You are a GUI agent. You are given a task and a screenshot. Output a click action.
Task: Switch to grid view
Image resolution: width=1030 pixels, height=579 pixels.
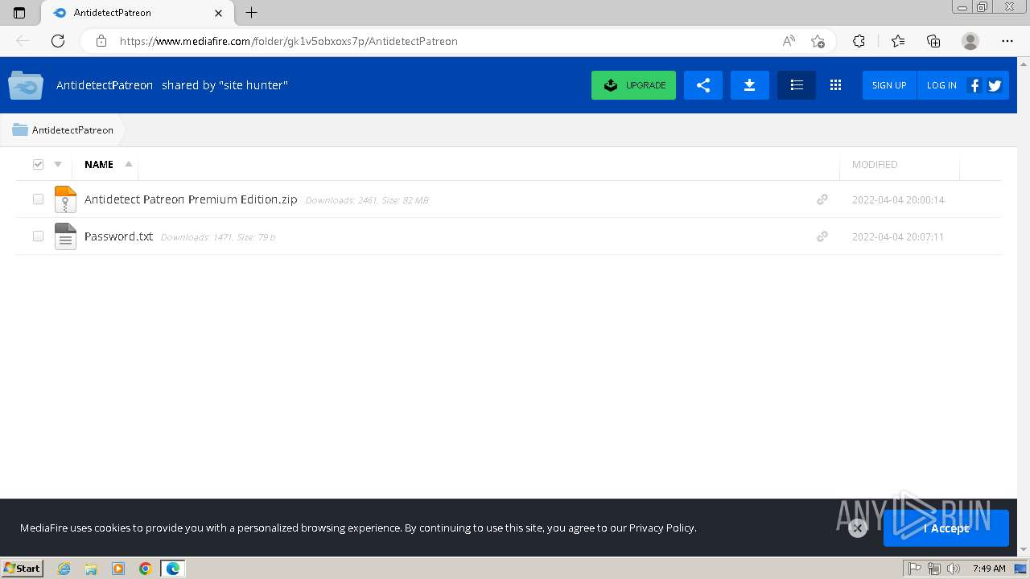(x=835, y=85)
